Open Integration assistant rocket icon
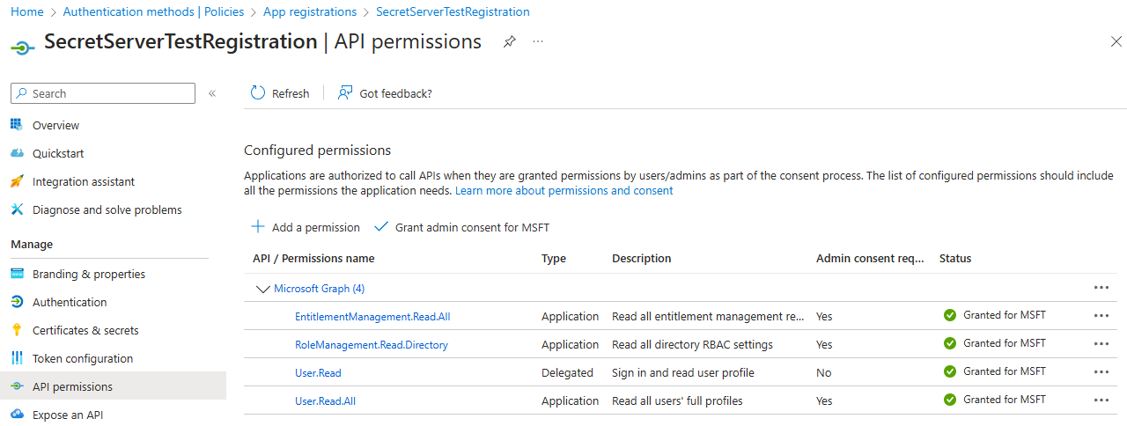 [17, 181]
